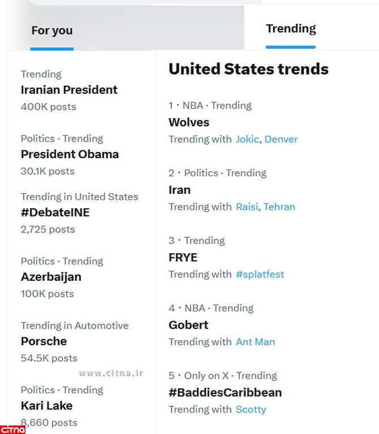Open the Iran politics trend

[x=179, y=190]
